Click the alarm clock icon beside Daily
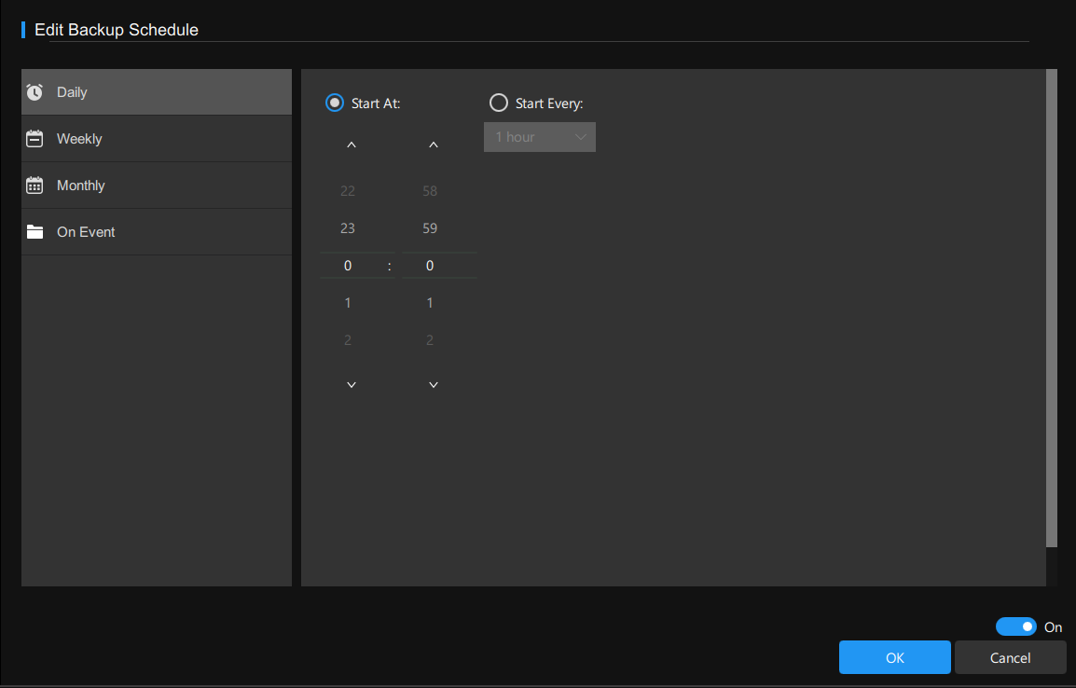This screenshot has height=688, width=1076. click(34, 92)
